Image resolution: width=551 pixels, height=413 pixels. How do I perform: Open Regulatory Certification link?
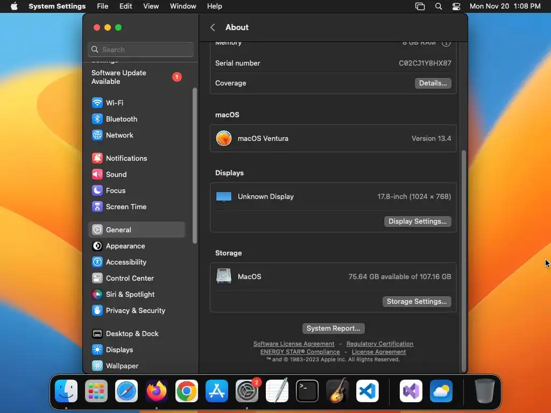coord(380,344)
